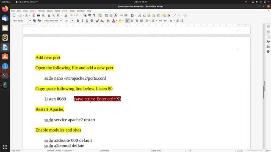
Task: Insert a hyperlink
Action: [140, 15]
